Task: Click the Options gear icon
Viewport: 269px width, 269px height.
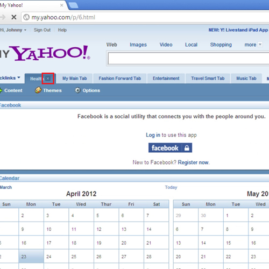Action: pyautogui.click(x=77, y=90)
